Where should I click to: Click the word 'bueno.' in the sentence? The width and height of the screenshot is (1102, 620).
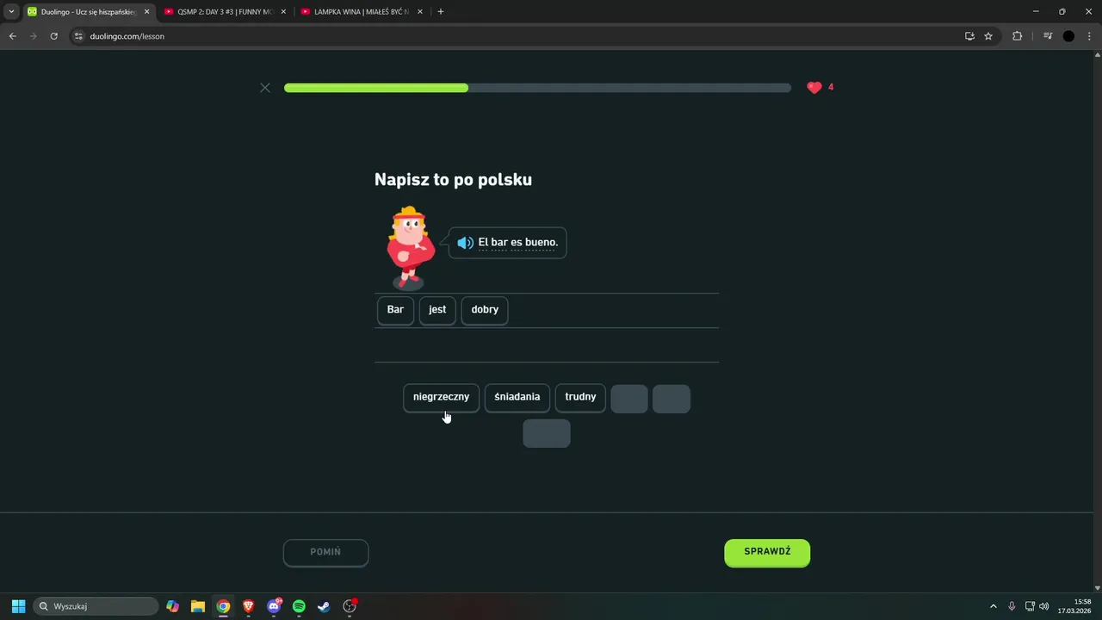tap(542, 242)
